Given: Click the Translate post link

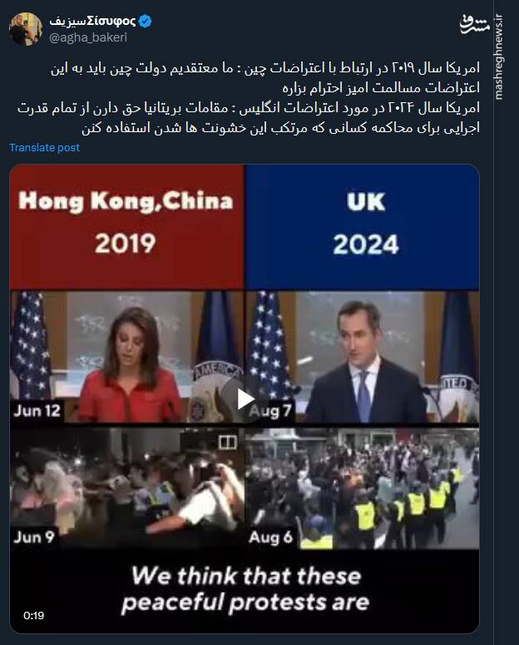Looking at the screenshot, I should tap(44, 148).
